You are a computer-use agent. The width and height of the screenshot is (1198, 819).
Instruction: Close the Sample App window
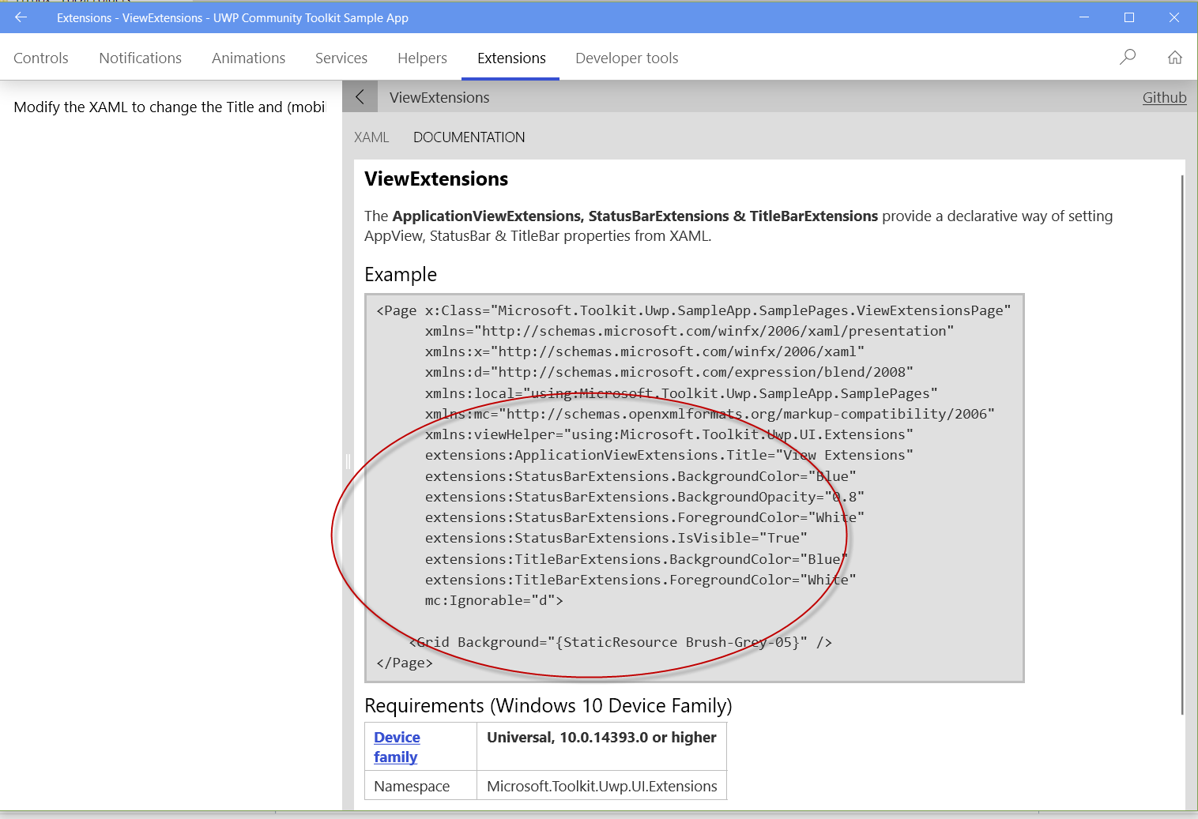click(x=1174, y=17)
